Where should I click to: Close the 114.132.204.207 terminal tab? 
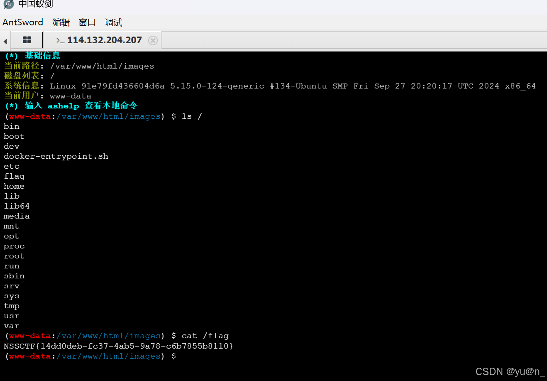tap(153, 40)
